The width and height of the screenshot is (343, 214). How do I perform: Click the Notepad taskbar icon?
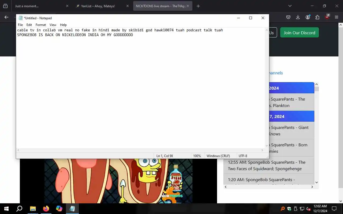[72, 209]
